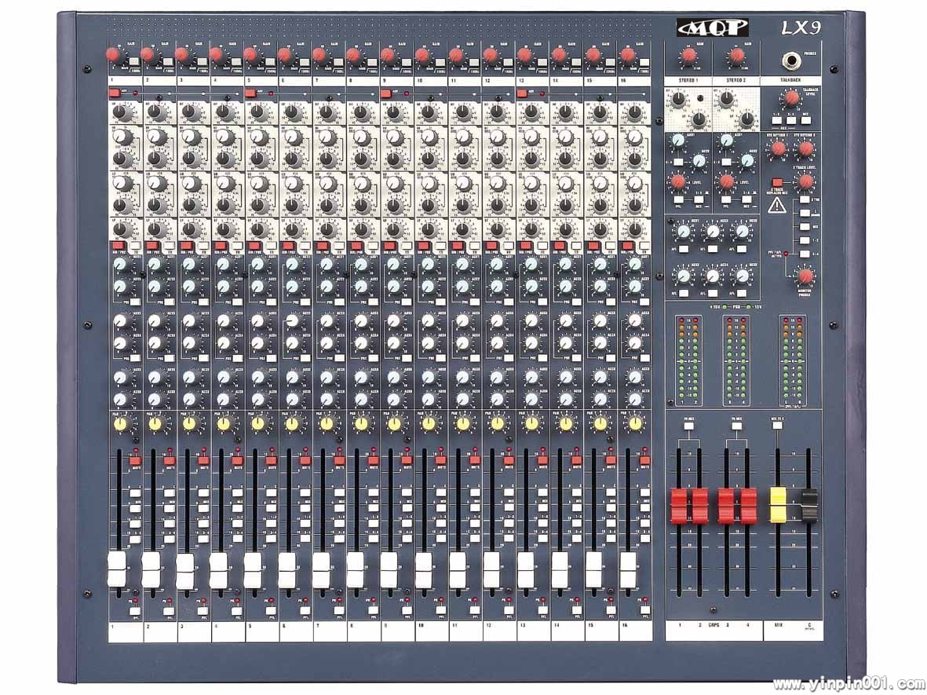Click the Stereo 2 red LEVEL knob
This screenshot has width=927, height=695.
[x=727, y=181]
